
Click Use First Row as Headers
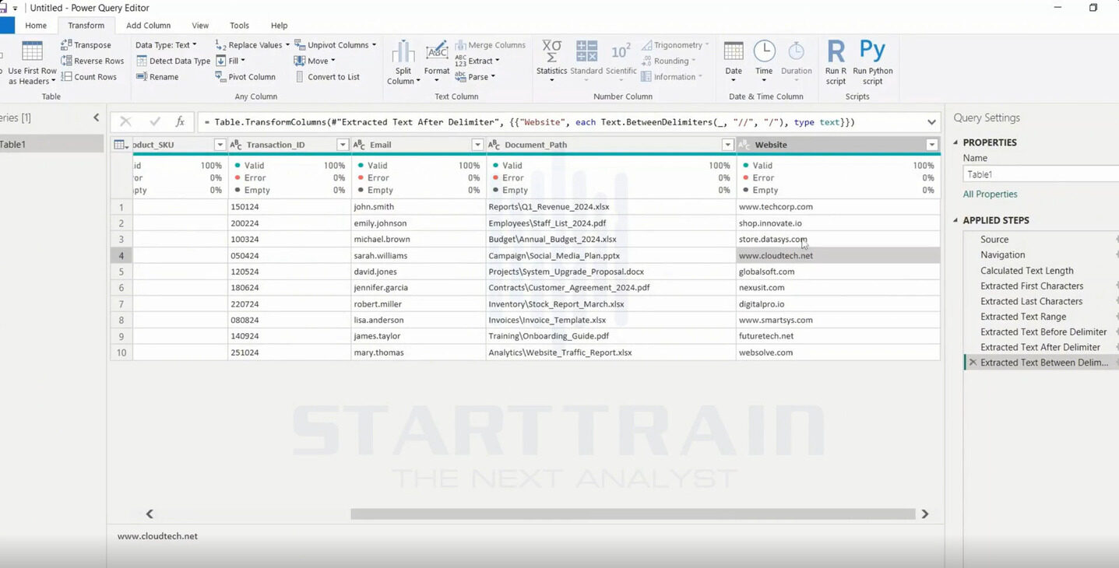pos(32,62)
